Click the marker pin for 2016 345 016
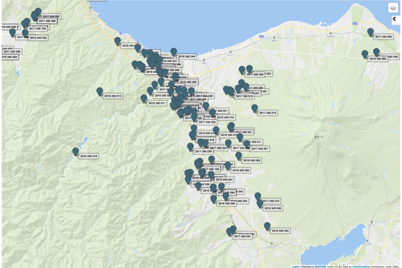402x268 pixels. click(76, 151)
